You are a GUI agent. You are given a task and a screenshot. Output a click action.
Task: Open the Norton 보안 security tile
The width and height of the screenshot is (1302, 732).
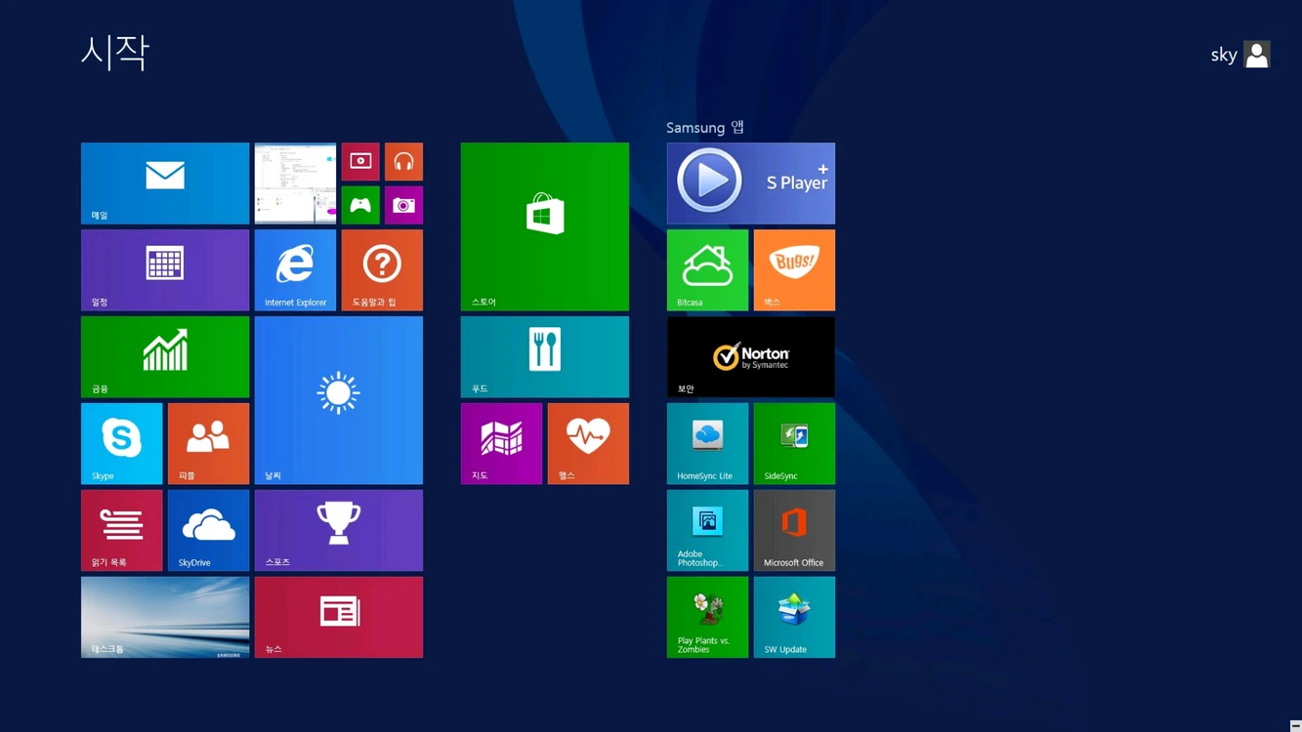751,357
